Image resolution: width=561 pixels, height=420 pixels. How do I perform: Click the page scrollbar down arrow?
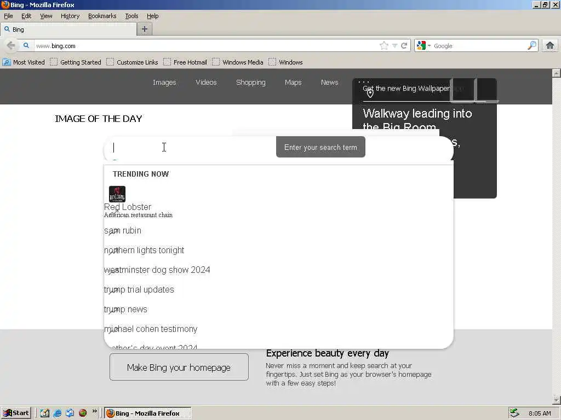pyautogui.click(x=556, y=400)
